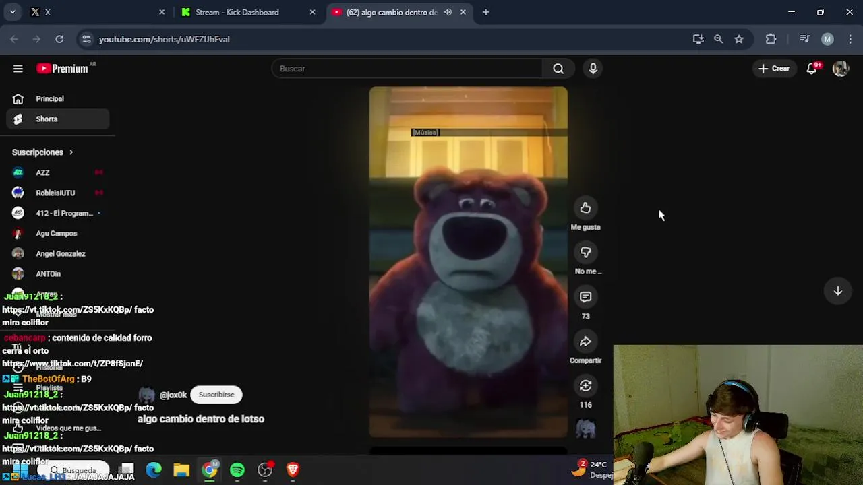Click the search magnifier button
This screenshot has height=485, width=863.
click(x=558, y=69)
